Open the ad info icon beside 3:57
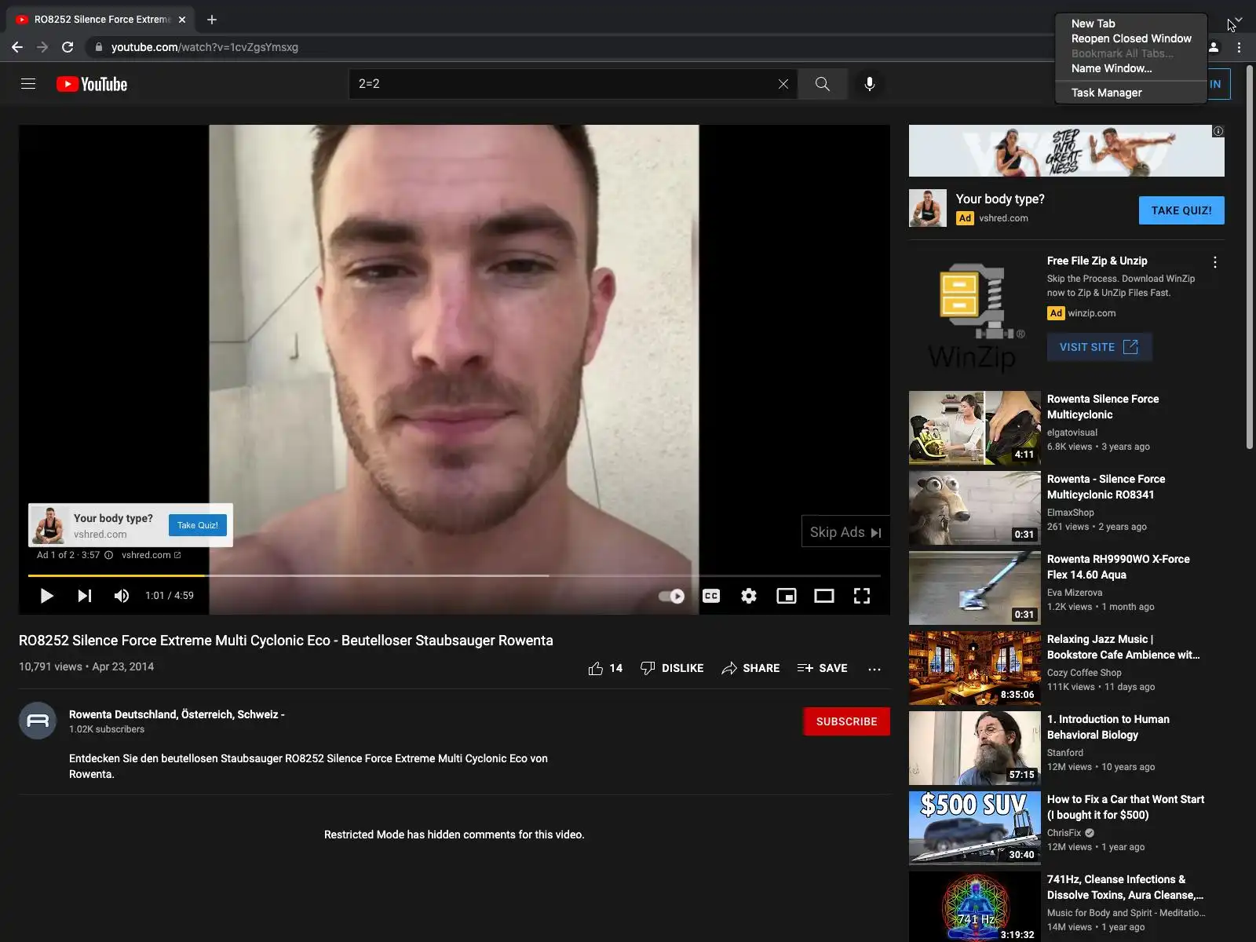The width and height of the screenshot is (1256, 942). (108, 555)
